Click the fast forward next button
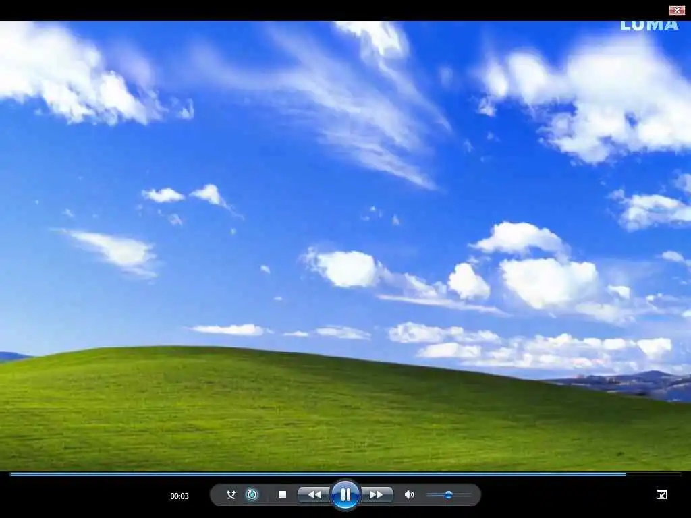This screenshot has width=691, height=518. 377,494
